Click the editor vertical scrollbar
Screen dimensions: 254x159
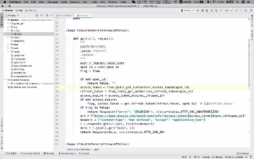pos(249,63)
